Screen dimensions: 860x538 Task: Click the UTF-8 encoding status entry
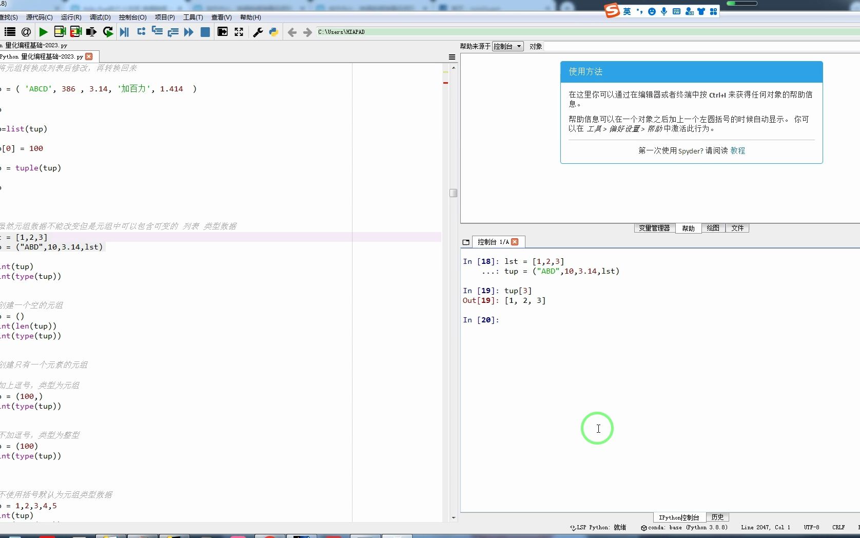[811, 527]
